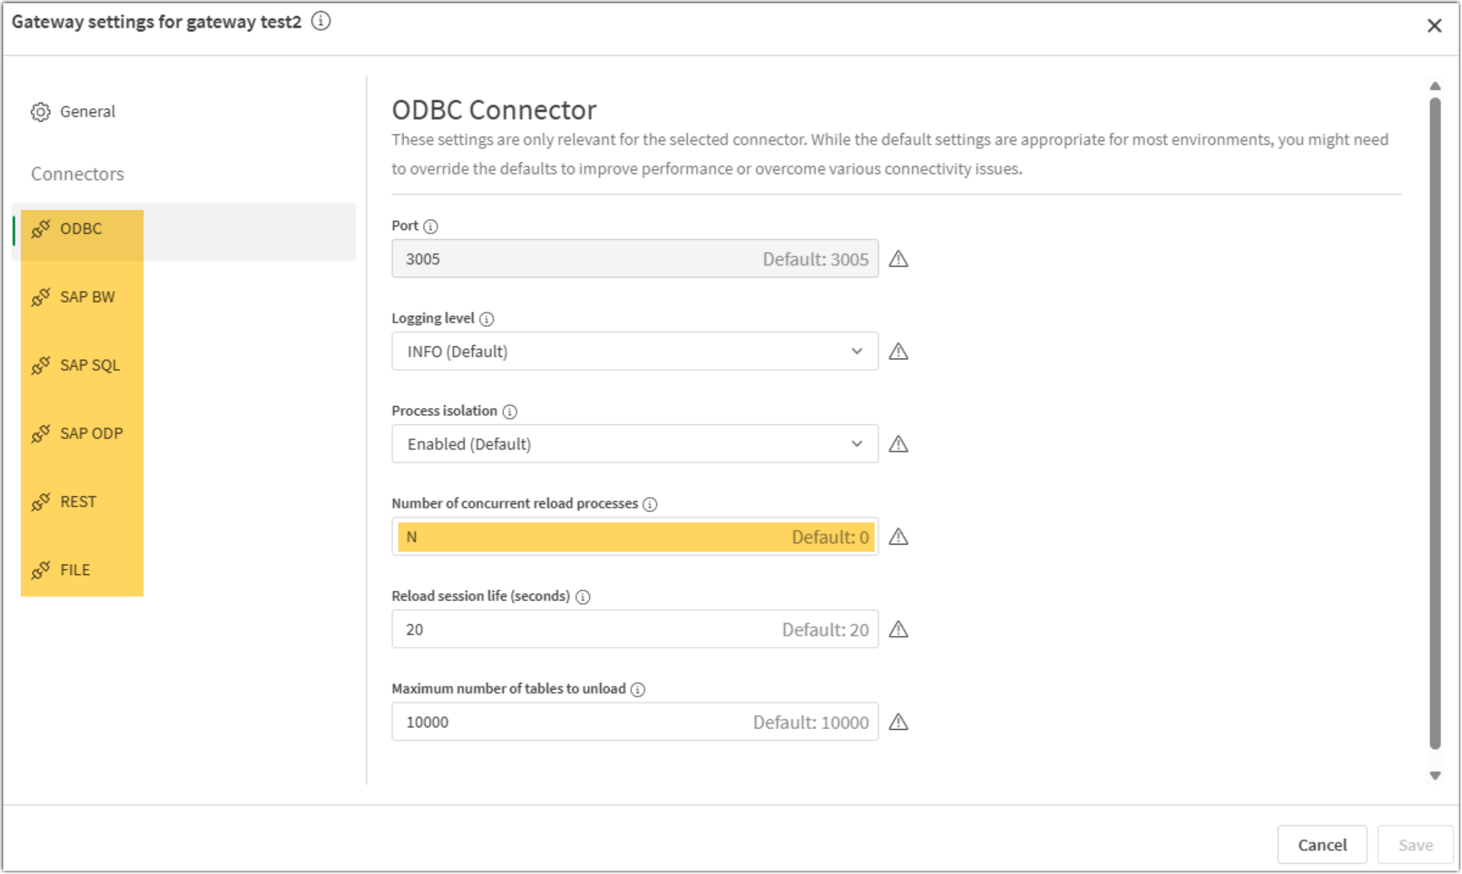Click warning icon beside Reload session life
This screenshot has height=874, width=1462.
899,629
